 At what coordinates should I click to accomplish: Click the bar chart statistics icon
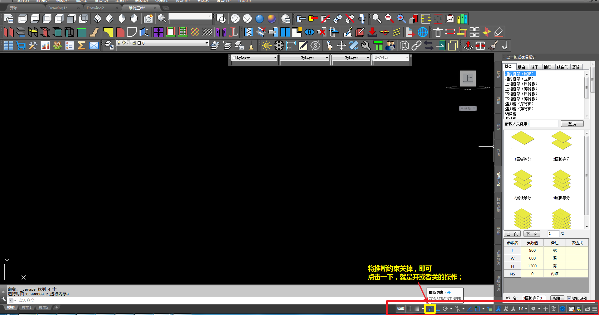coord(45,46)
